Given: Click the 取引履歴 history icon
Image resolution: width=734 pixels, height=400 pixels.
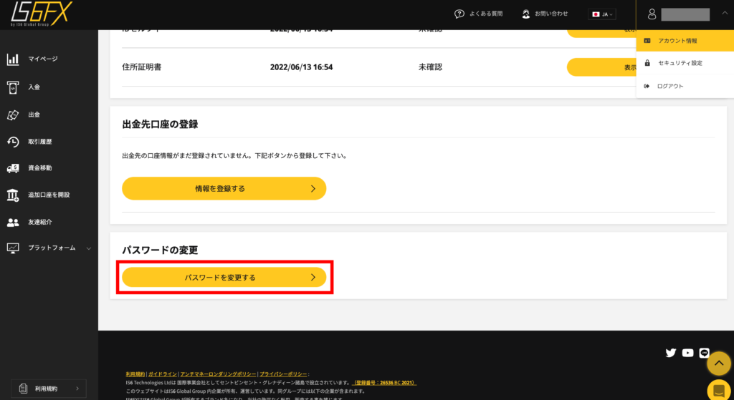Looking at the screenshot, I should pos(13,142).
